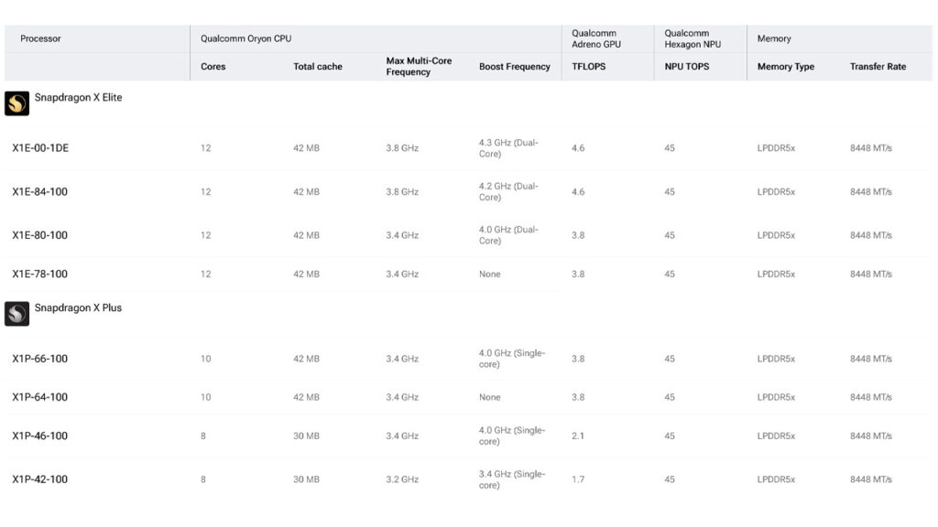The width and height of the screenshot is (938, 527).
Task: Click the 10 cores value for X1P-64-100
Action: 206,397
